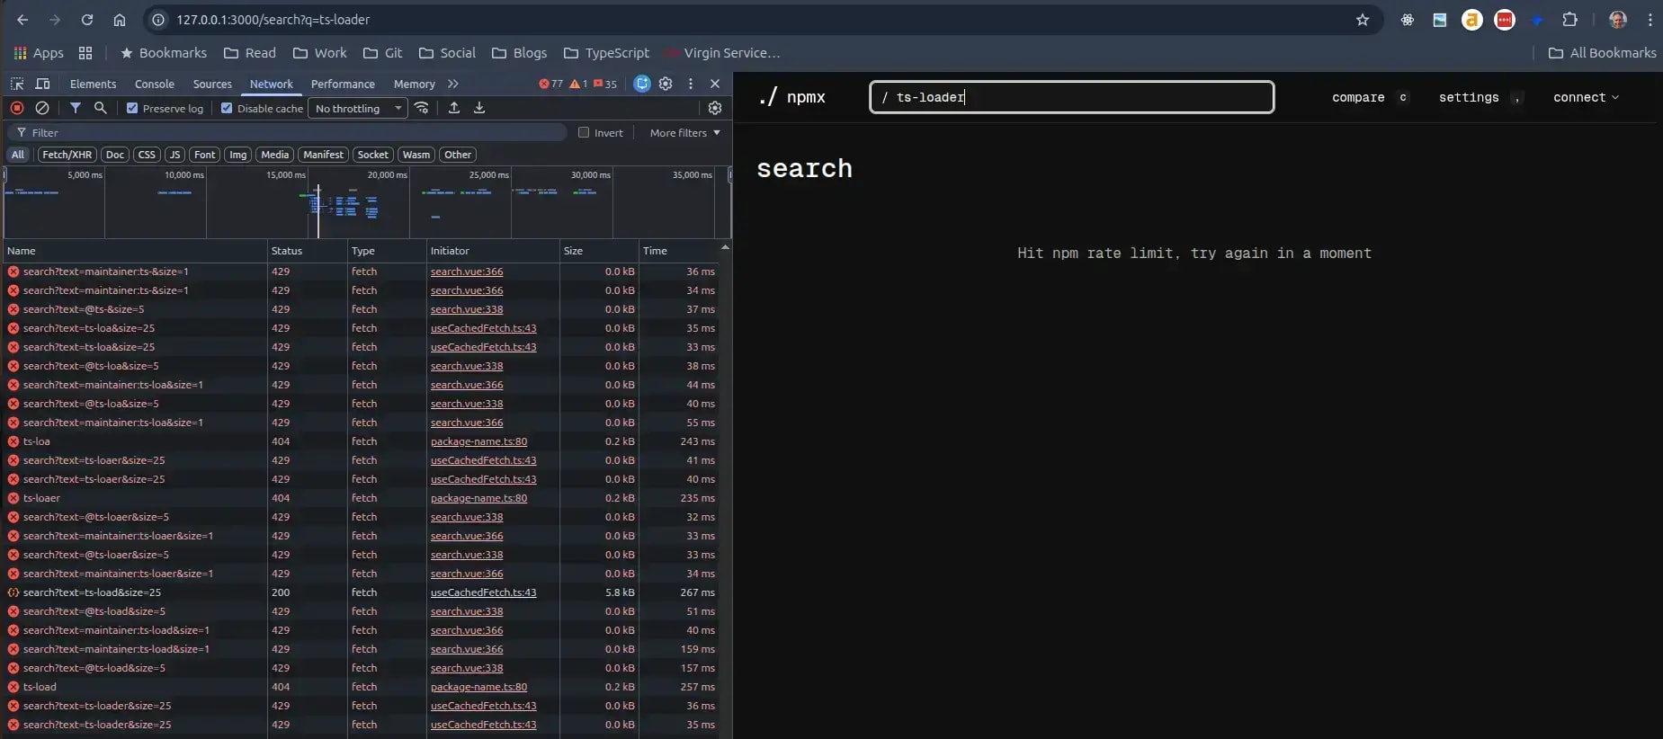Open the Apps grid shortcut
The image size is (1663, 739).
[39, 53]
